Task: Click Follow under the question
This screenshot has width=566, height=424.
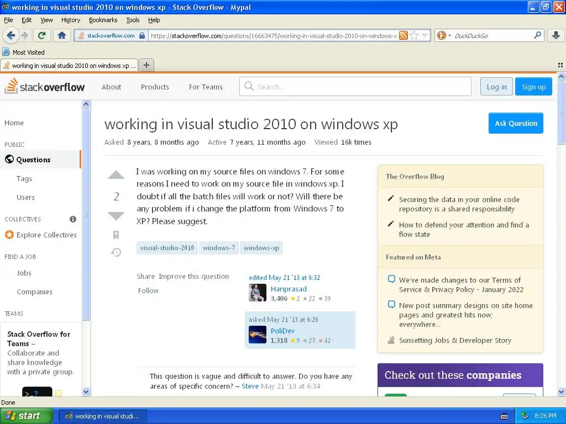Action: point(148,290)
